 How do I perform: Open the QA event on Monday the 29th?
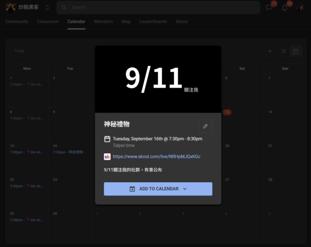(26, 220)
